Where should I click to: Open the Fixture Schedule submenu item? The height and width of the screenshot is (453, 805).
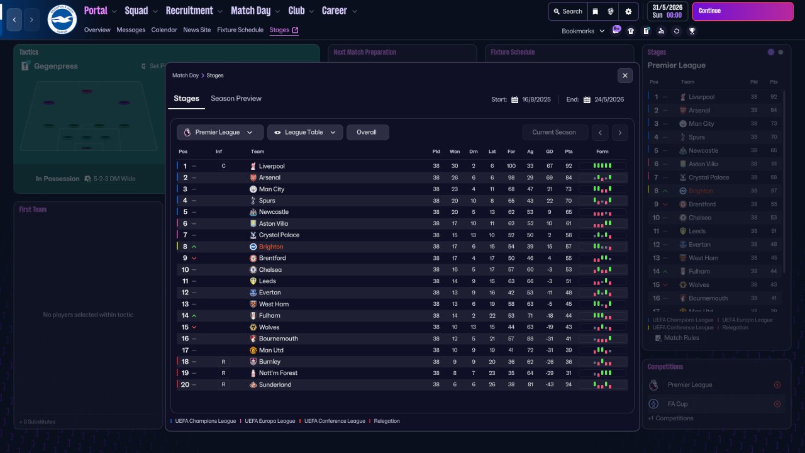coord(240,30)
